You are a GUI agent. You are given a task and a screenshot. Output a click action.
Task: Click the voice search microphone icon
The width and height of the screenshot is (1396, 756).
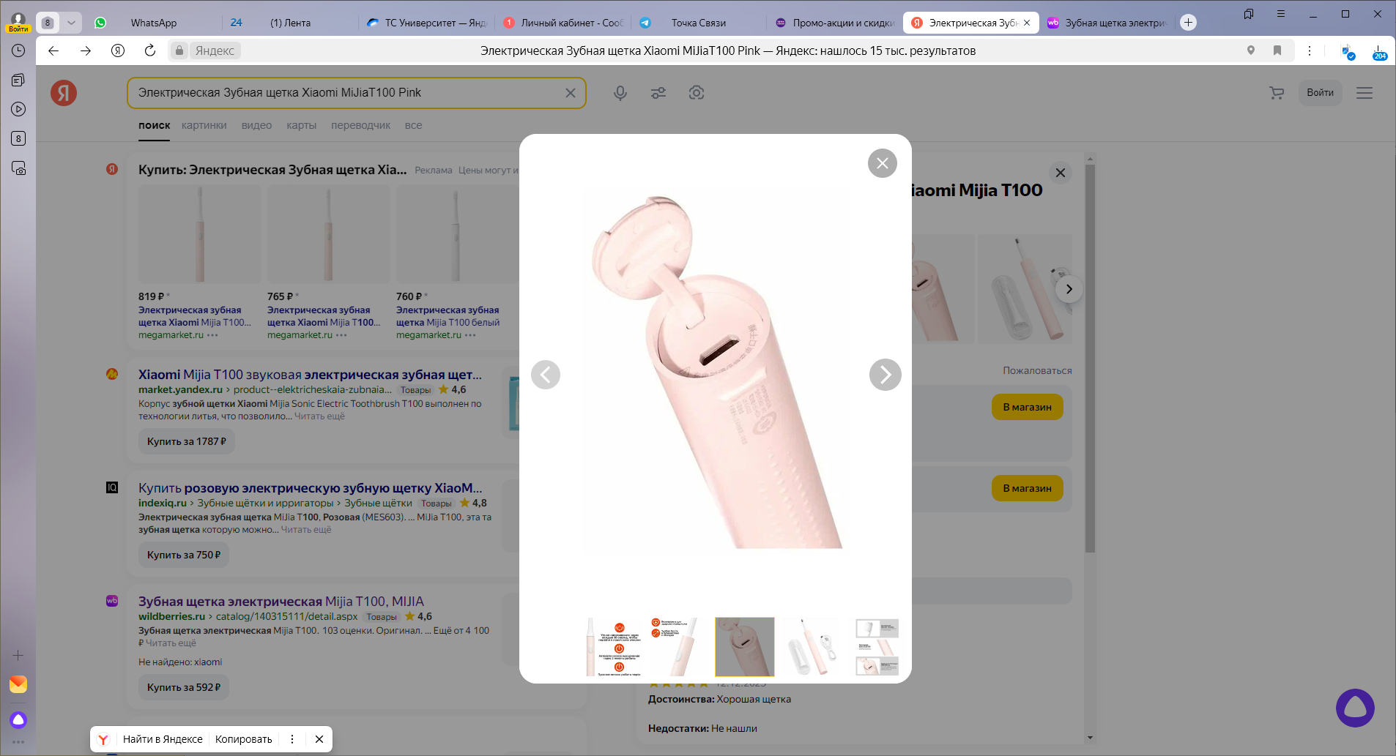click(620, 93)
